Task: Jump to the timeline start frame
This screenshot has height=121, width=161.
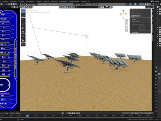Action: coord(68,113)
